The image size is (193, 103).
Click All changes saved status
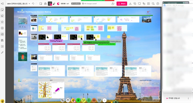coord(89,4)
